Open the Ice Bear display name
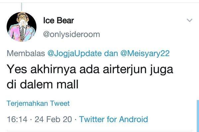The height and width of the screenshot is (132, 199). pos(58,20)
